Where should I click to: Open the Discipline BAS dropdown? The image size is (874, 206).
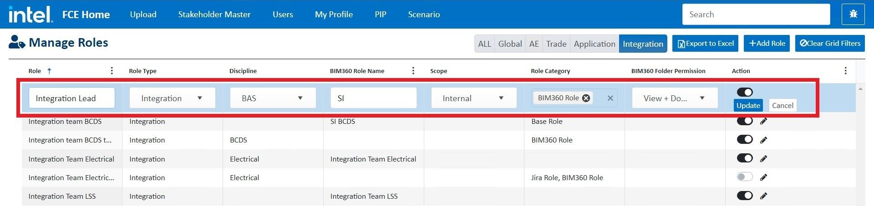pyautogui.click(x=300, y=98)
